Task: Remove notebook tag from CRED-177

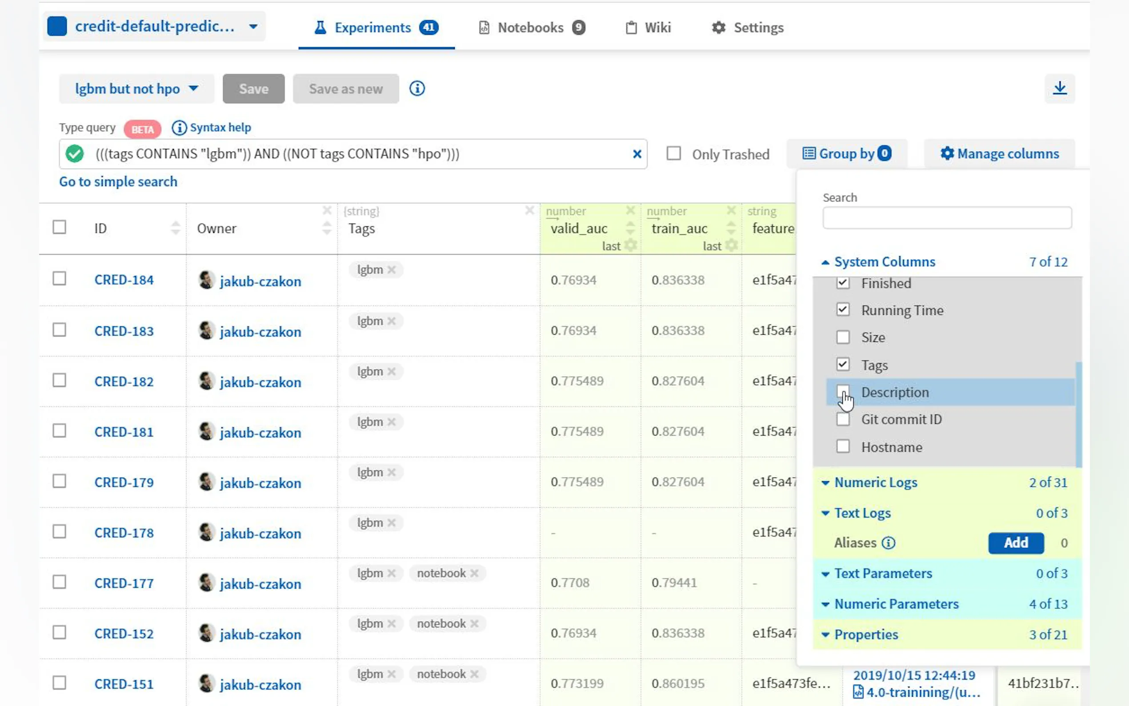Action: click(x=474, y=574)
